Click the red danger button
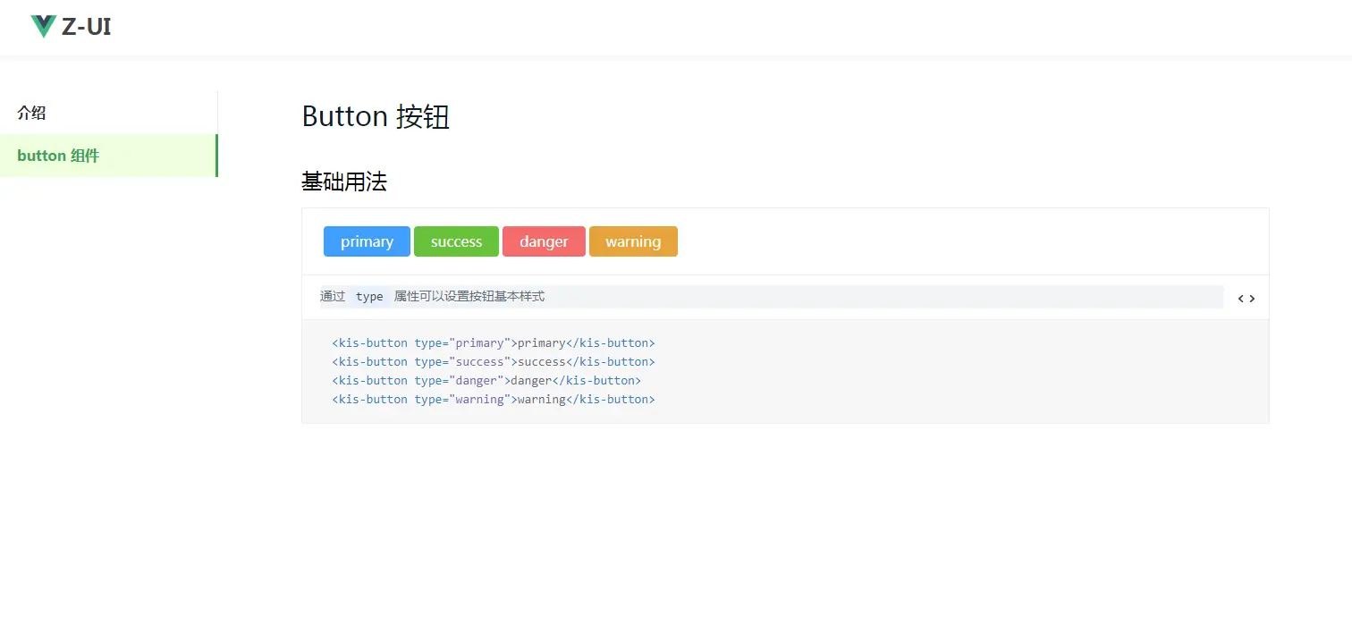The width and height of the screenshot is (1352, 642). point(544,241)
